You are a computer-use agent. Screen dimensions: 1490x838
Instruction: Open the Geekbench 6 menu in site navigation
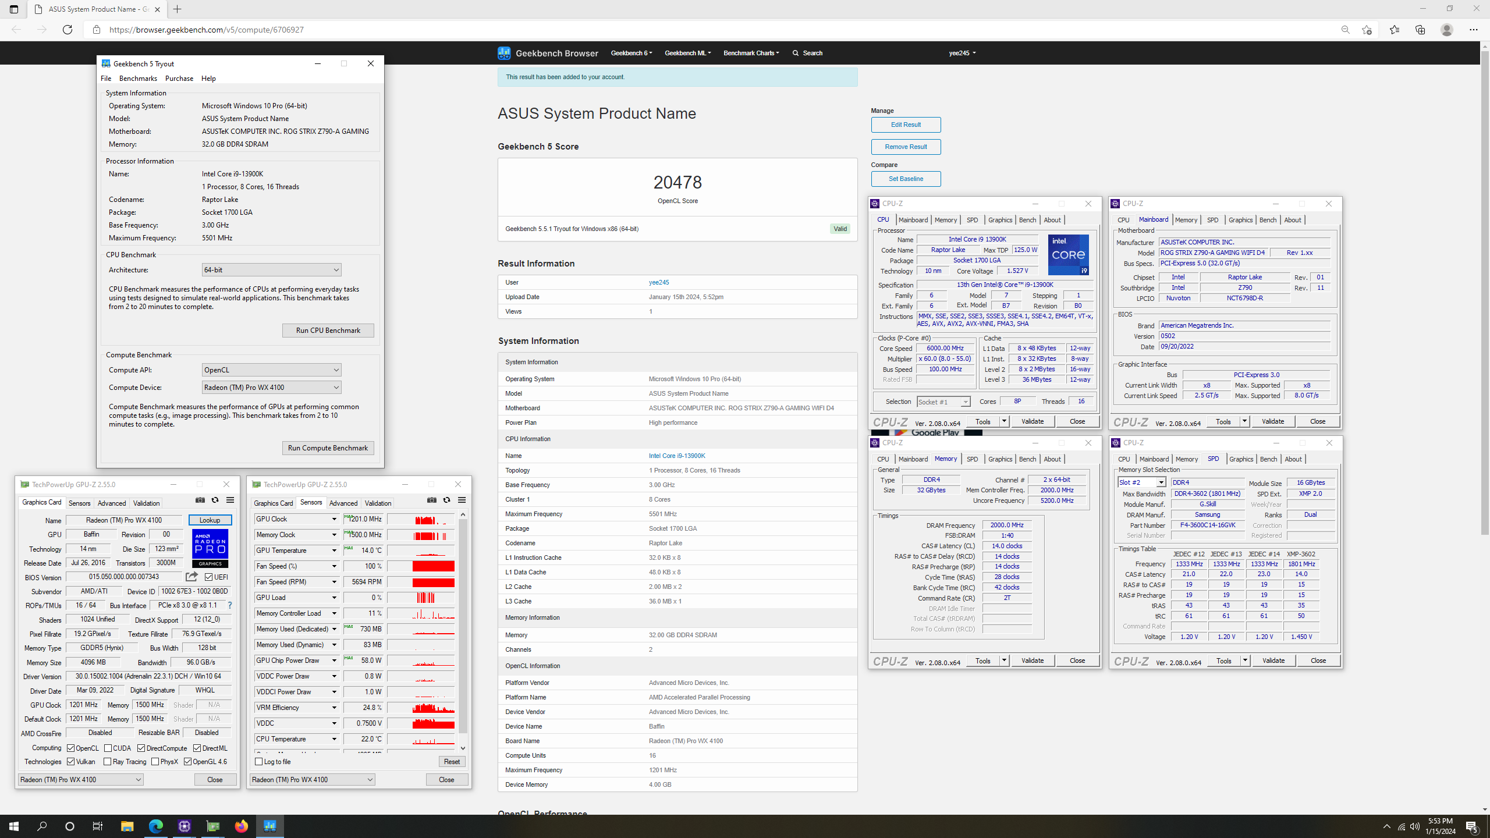[x=632, y=53]
